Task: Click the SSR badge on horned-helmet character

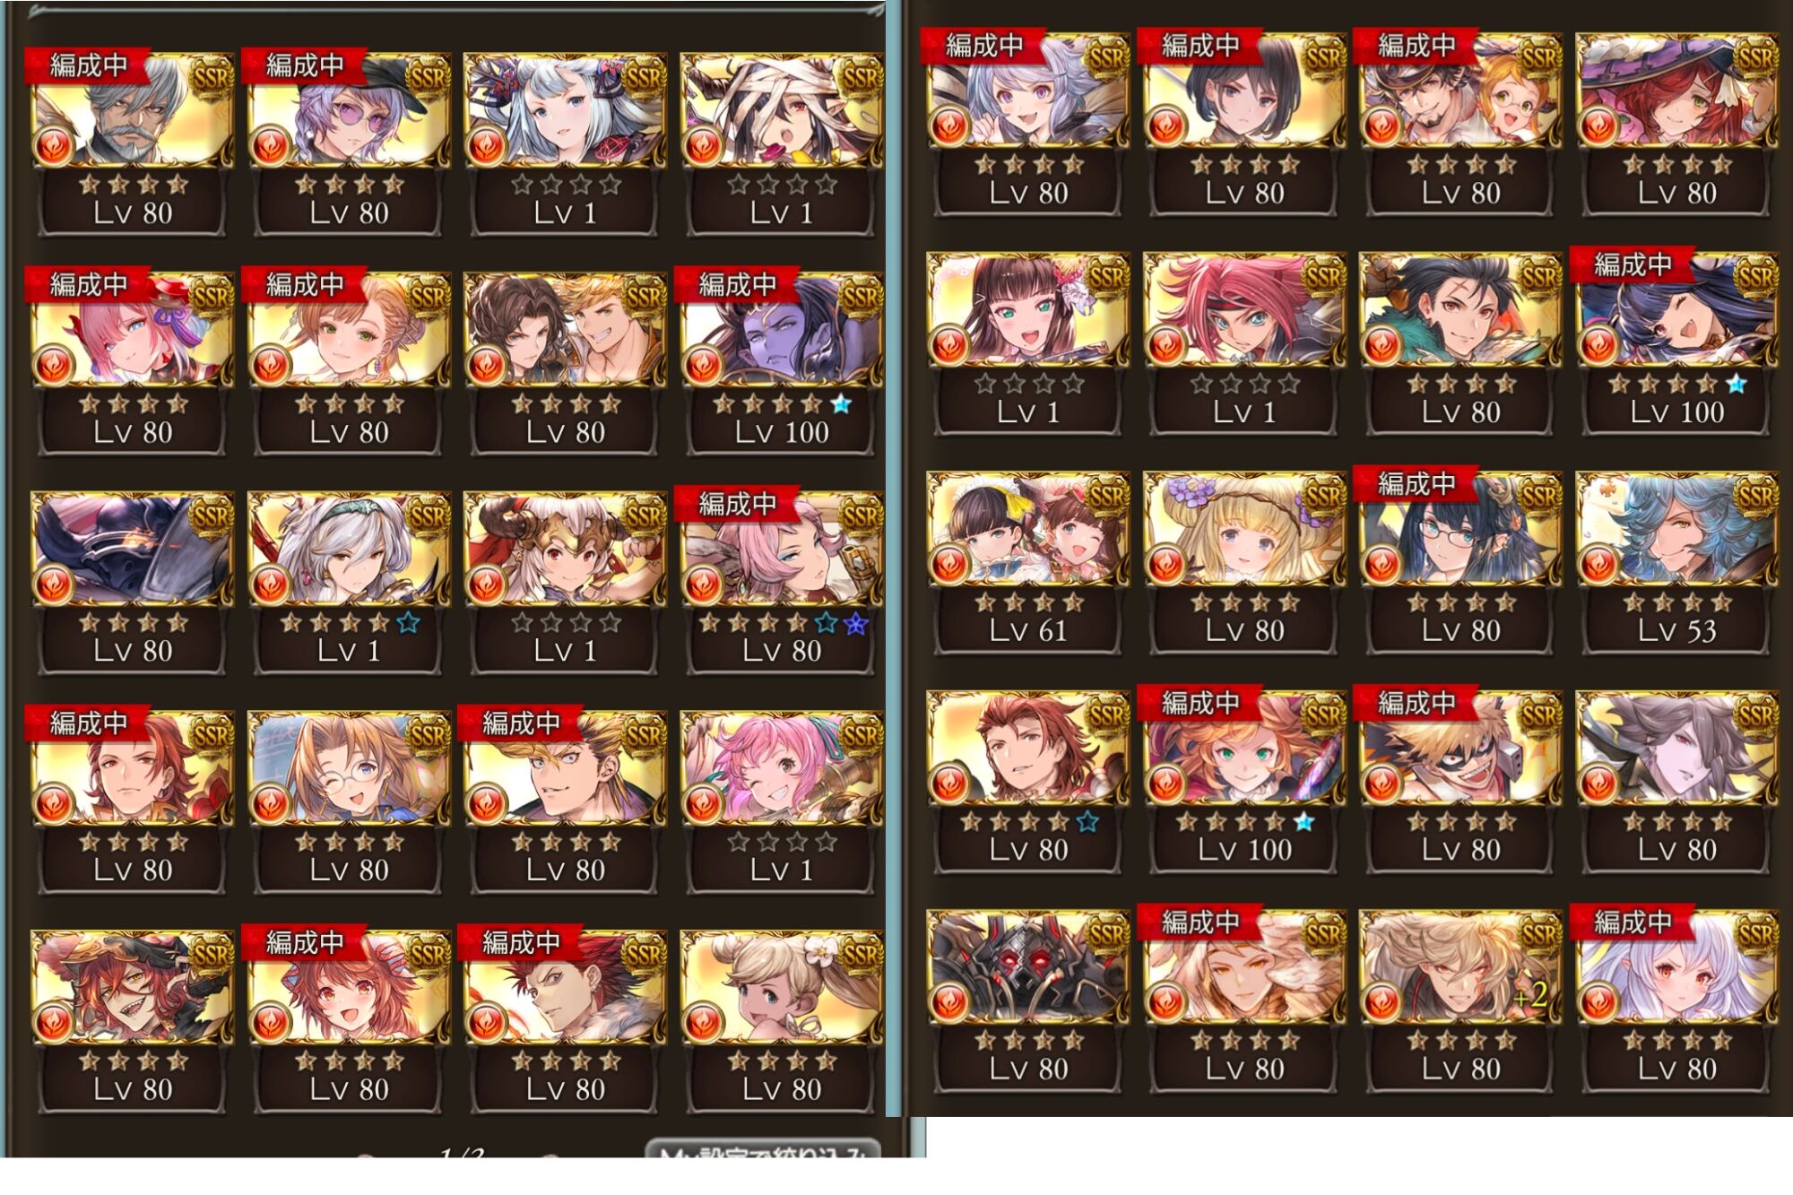Action: [x=645, y=514]
